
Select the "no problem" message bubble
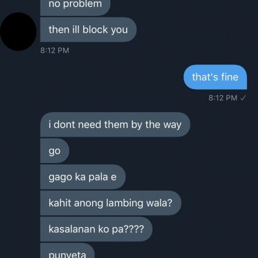[75, 7]
